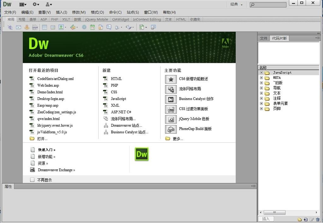Expand the 表单元素 snippets folder
The width and height of the screenshot is (323, 223).
(x=261, y=103)
